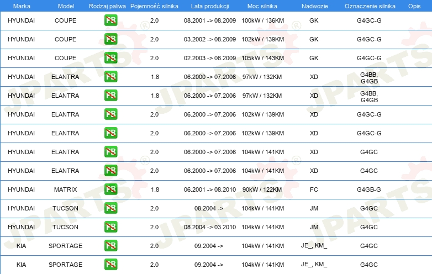
Task: Click the Nadwozie column header
Action: coord(314,6)
